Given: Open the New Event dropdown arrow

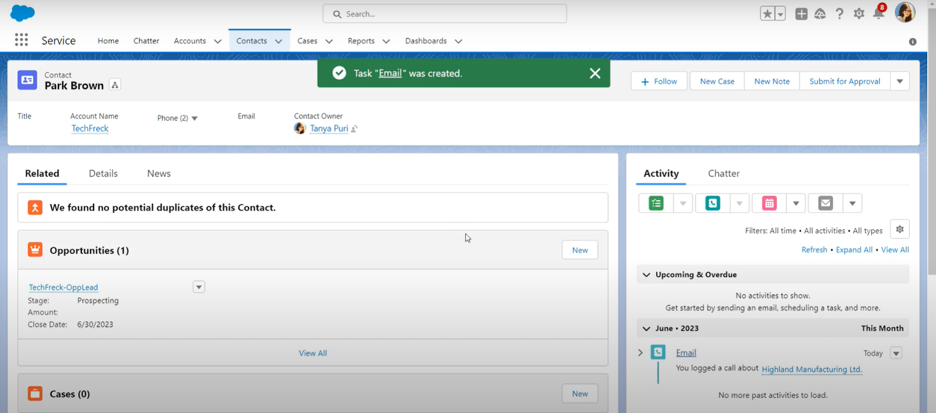Looking at the screenshot, I should [796, 203].
